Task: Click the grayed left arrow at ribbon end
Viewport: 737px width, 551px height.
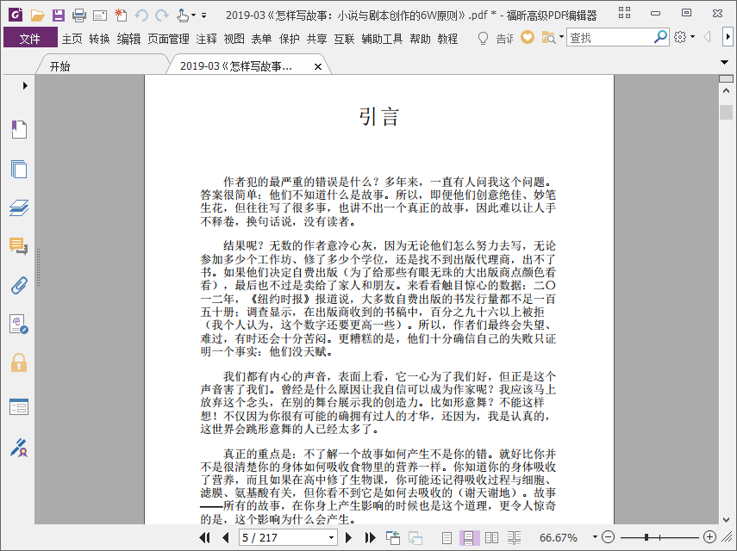Action: pyautogui.click(x=707, y=37)
